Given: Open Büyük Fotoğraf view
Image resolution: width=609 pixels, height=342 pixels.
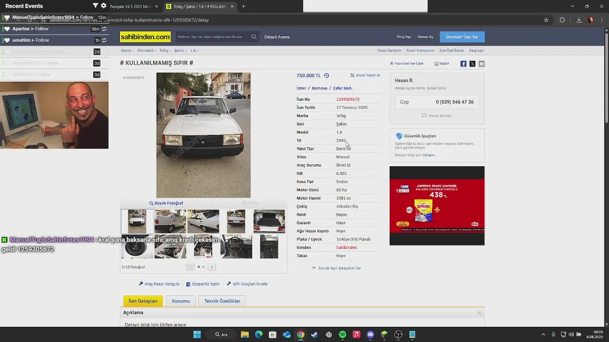Looking at the screenshot, I should pyautogui.click(x=166, y=203).
